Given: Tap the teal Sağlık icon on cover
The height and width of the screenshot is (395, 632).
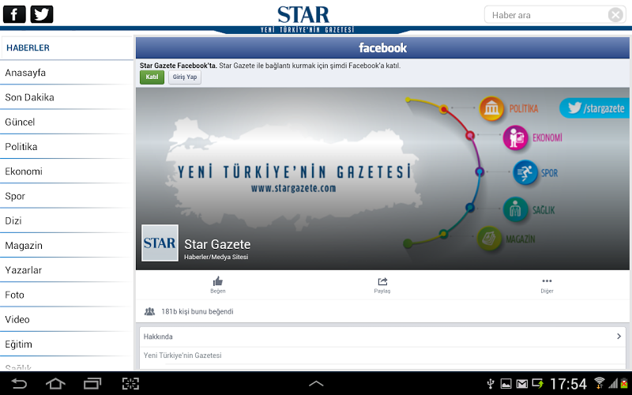Looking at the screenshot, I should pyautogui.click(x=516, y=209).
